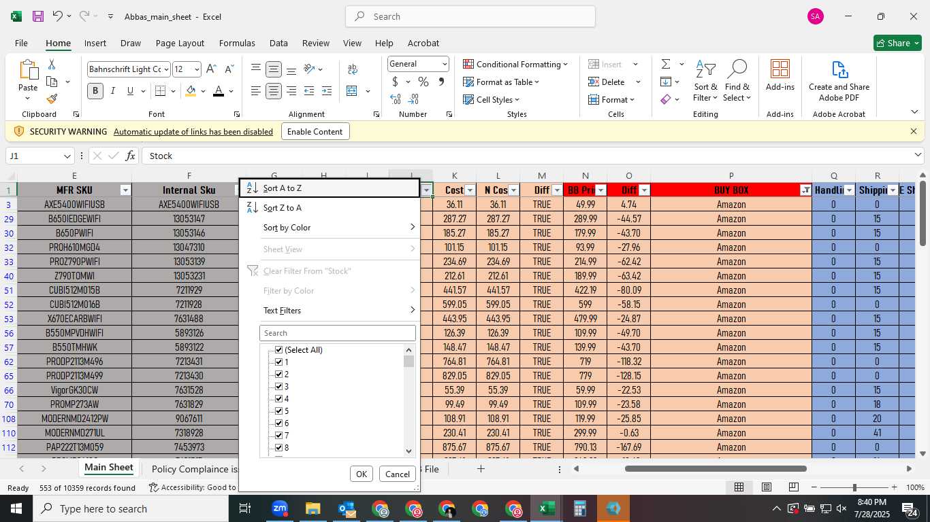Open the font size dropdown
930x522 pixels.
coord(197,69)
